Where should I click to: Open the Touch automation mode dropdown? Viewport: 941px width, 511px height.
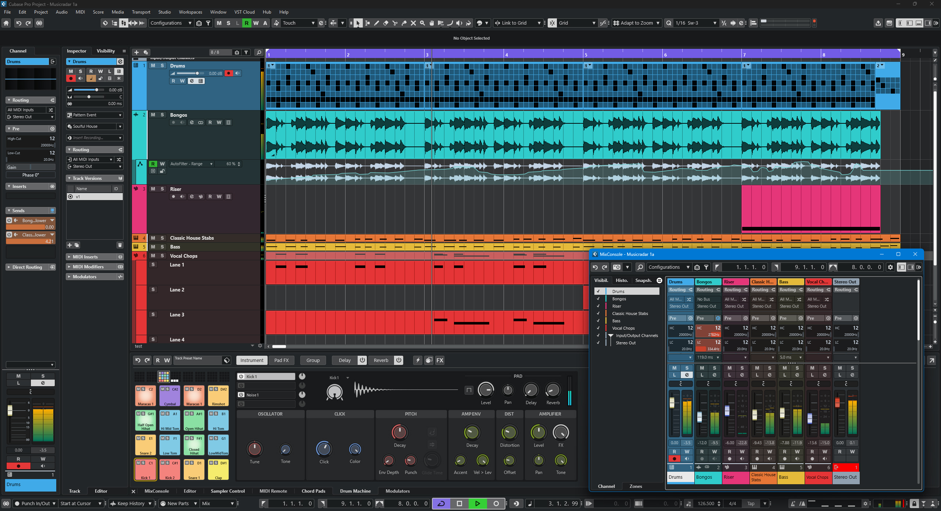[298, 23]
